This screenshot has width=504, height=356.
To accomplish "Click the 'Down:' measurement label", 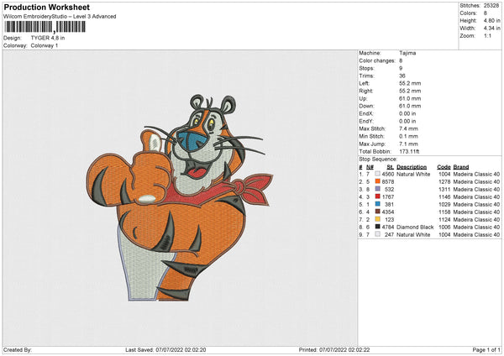I will [x=367, y=106].
